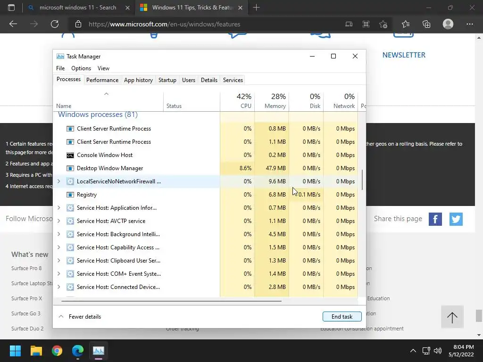The width and height of the screenshot is (483, 362).
Task: Close the 'Windows 11 Tips, Tricks' tab
Action: click(x=241, y=8)
